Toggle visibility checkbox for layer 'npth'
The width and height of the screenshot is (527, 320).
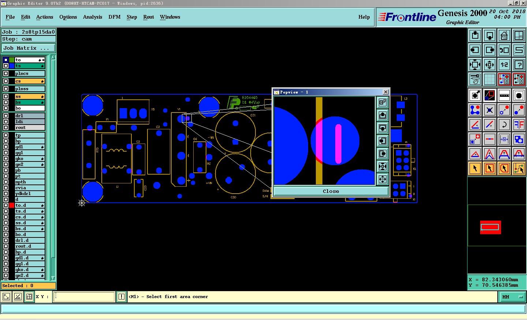(x=6, y=182)
